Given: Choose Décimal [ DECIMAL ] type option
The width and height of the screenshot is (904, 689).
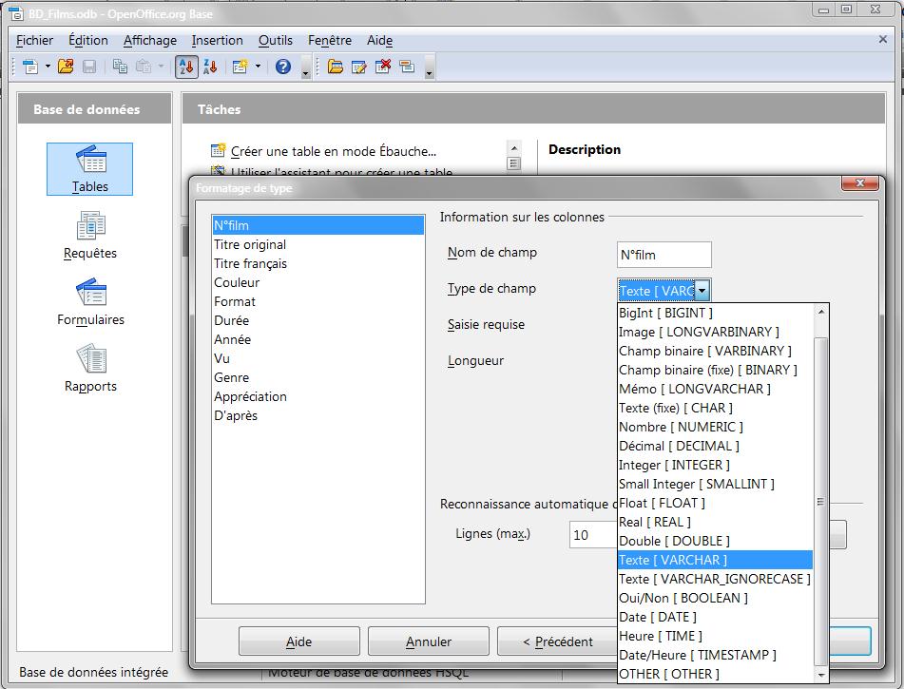Looking at the screenshot, I should [715, 447].
